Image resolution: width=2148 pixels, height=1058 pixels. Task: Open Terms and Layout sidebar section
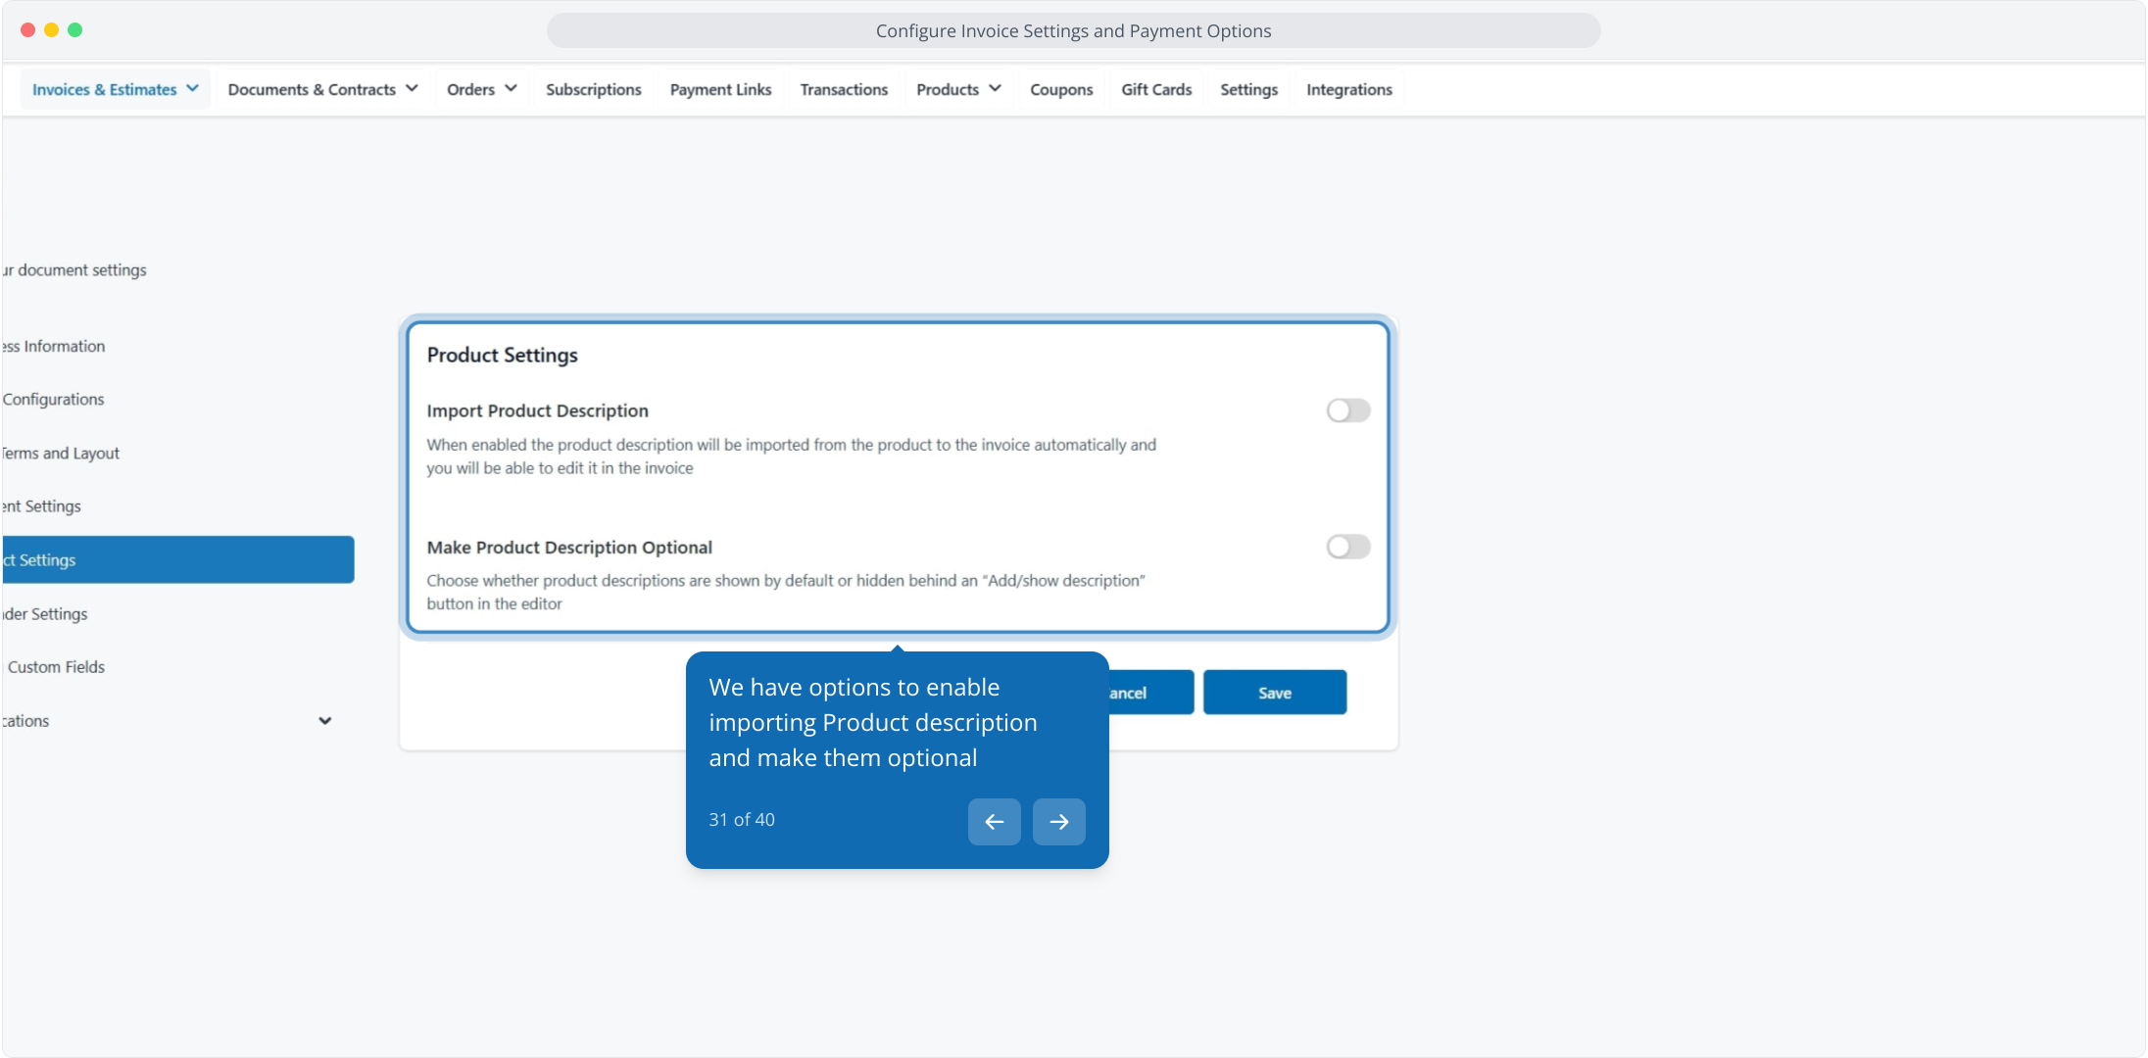(61, 454)
